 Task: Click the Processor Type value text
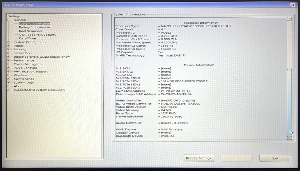tap(196, 26)
